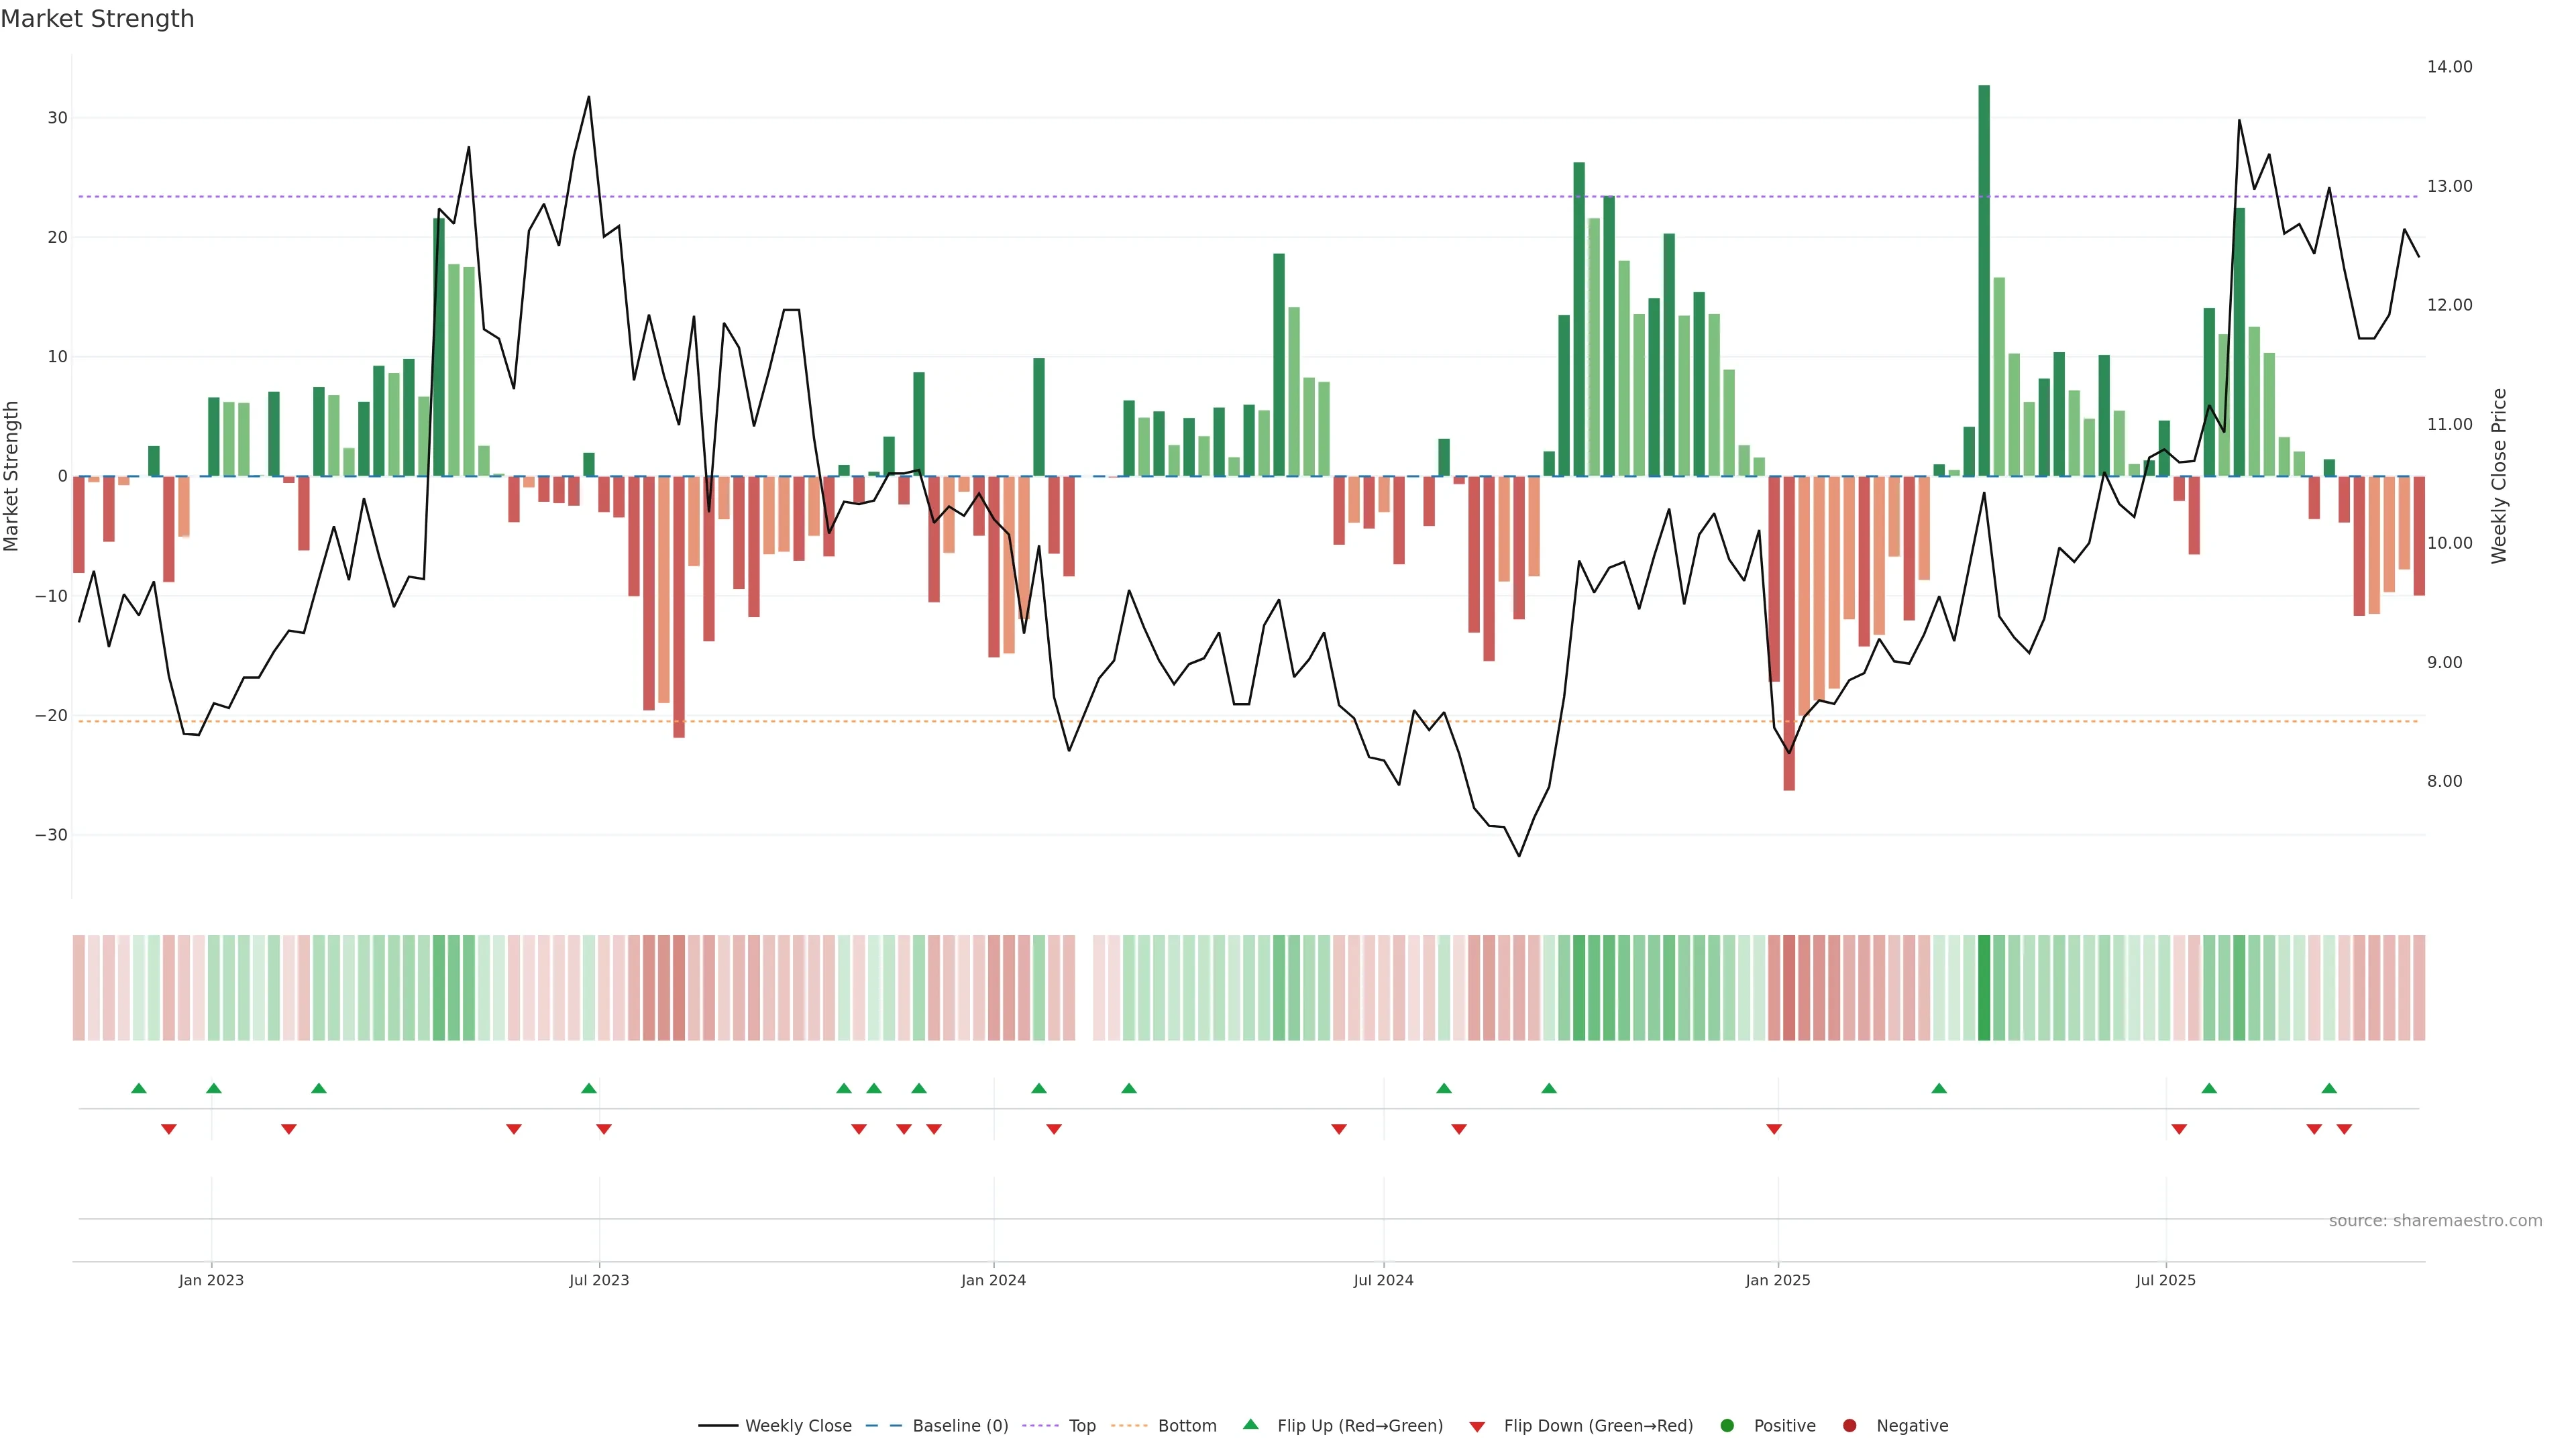Click the last red flip-down triangle marker
Viewport: 2576px width, 1449px height.
click(2344, 1129)
